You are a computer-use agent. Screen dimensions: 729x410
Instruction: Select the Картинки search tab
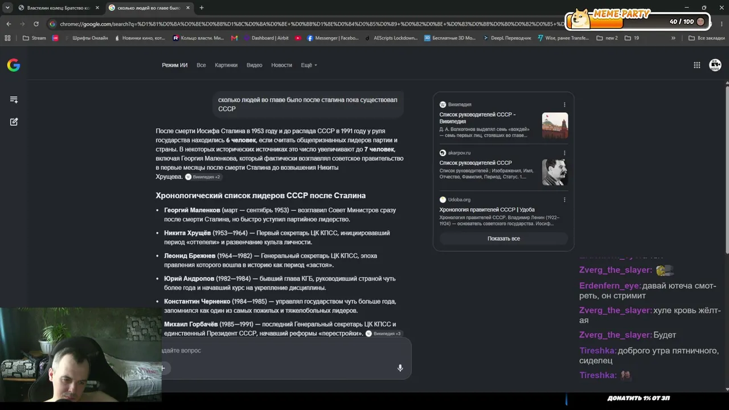226,65
